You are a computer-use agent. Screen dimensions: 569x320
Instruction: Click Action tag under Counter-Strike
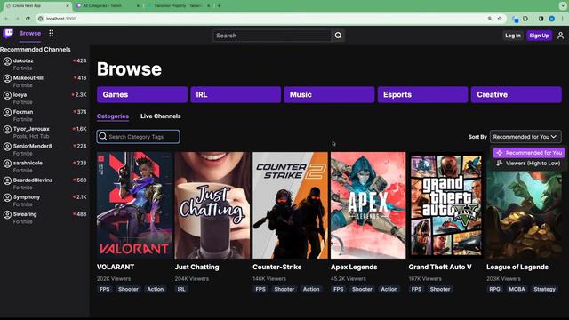pyautogui.click(x=311, y=289)
